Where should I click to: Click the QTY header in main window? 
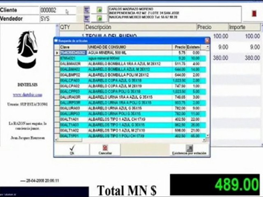tap(72, 27)
